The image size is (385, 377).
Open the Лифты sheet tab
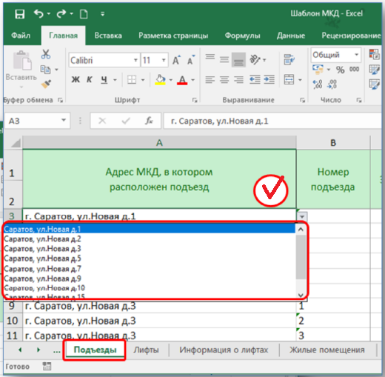coord(146,350)
